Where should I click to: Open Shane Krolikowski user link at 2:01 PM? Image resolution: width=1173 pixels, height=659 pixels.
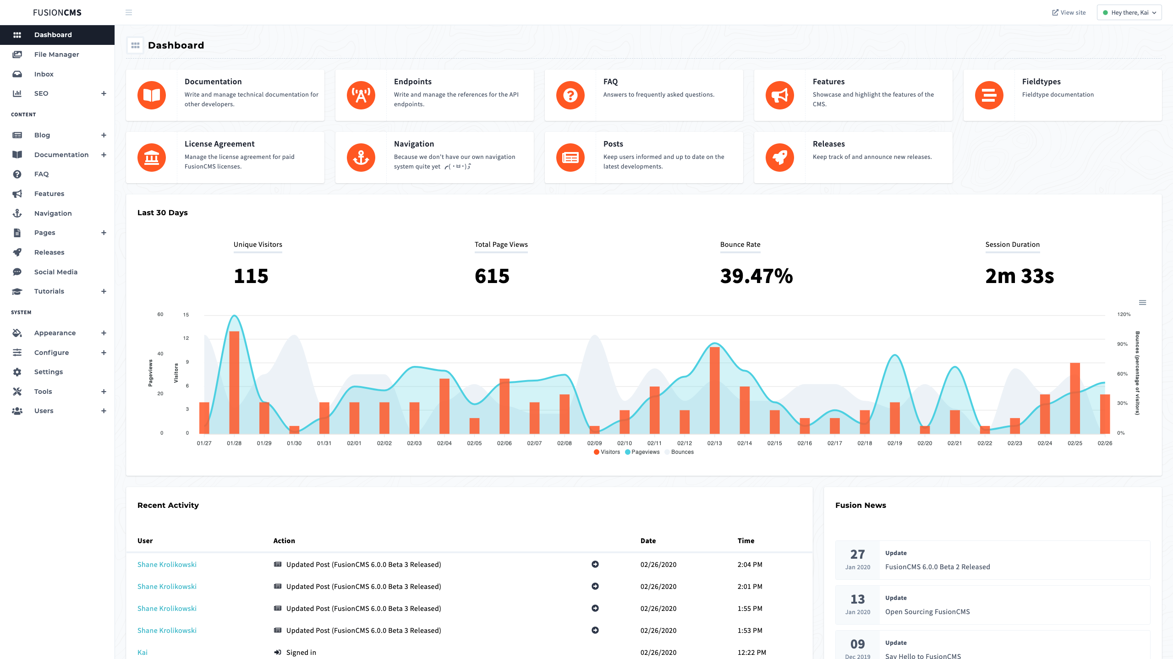pyautogui.click(x=167, y=586)
